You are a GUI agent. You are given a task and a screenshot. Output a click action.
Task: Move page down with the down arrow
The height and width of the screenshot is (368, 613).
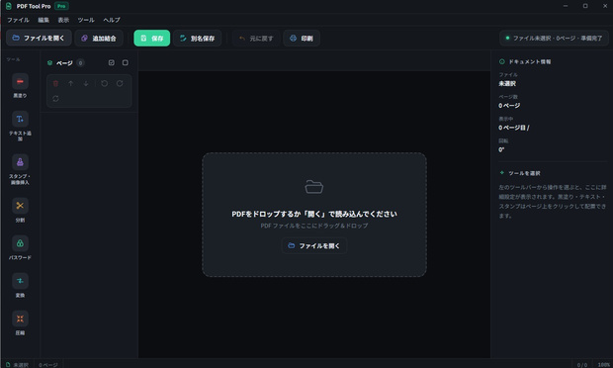tap(86, 84)
